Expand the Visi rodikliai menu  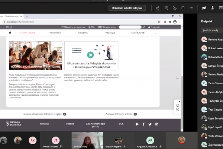coord(55,33)
